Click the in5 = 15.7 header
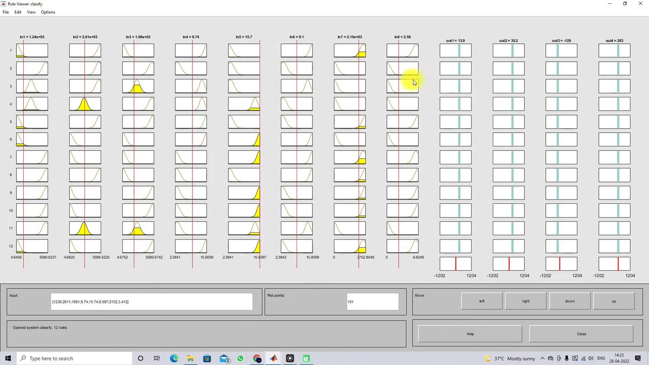The height and width of the screenshot is (365, 649). pos(244,37)
